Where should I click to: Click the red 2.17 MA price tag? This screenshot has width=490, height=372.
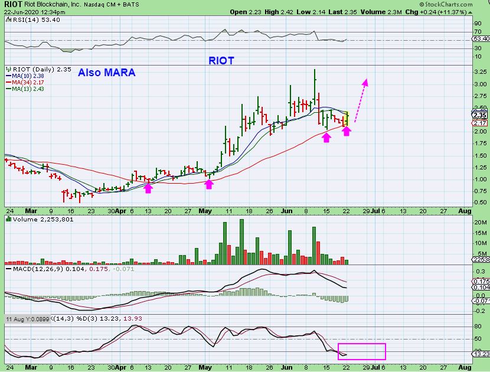coord(479,123)
